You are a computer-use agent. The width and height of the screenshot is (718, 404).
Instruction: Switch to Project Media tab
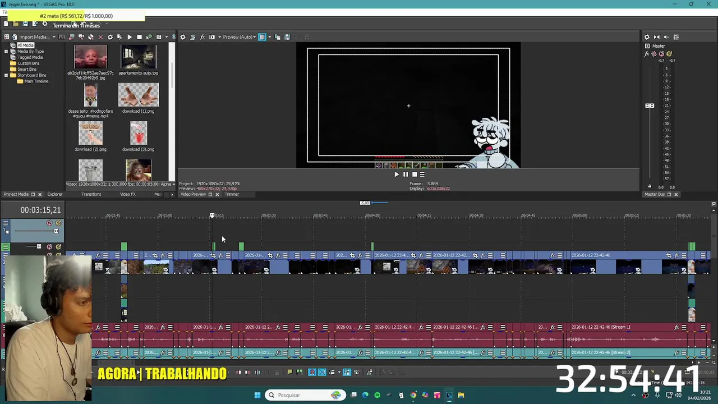pos(16,194)
